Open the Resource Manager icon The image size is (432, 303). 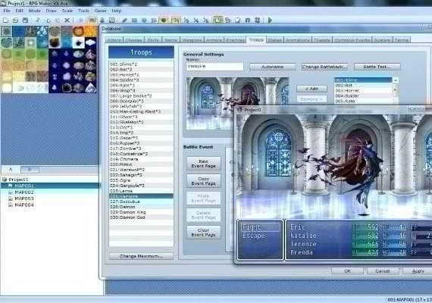(228, 20)
